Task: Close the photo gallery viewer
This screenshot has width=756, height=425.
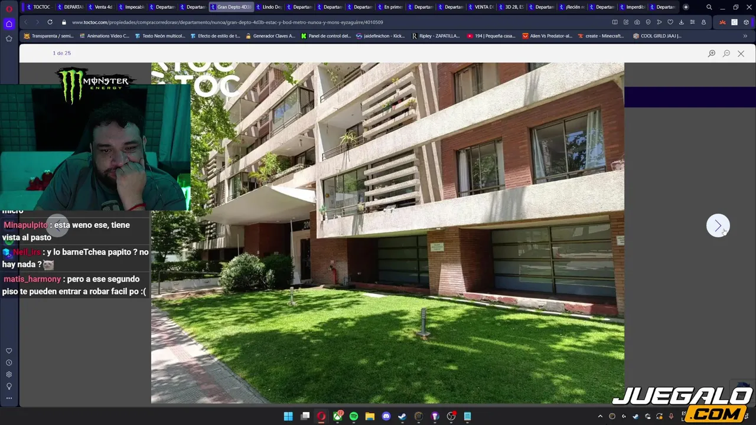Action: click(741, 54)
